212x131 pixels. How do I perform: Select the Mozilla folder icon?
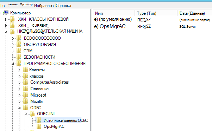tap(25, 101)
